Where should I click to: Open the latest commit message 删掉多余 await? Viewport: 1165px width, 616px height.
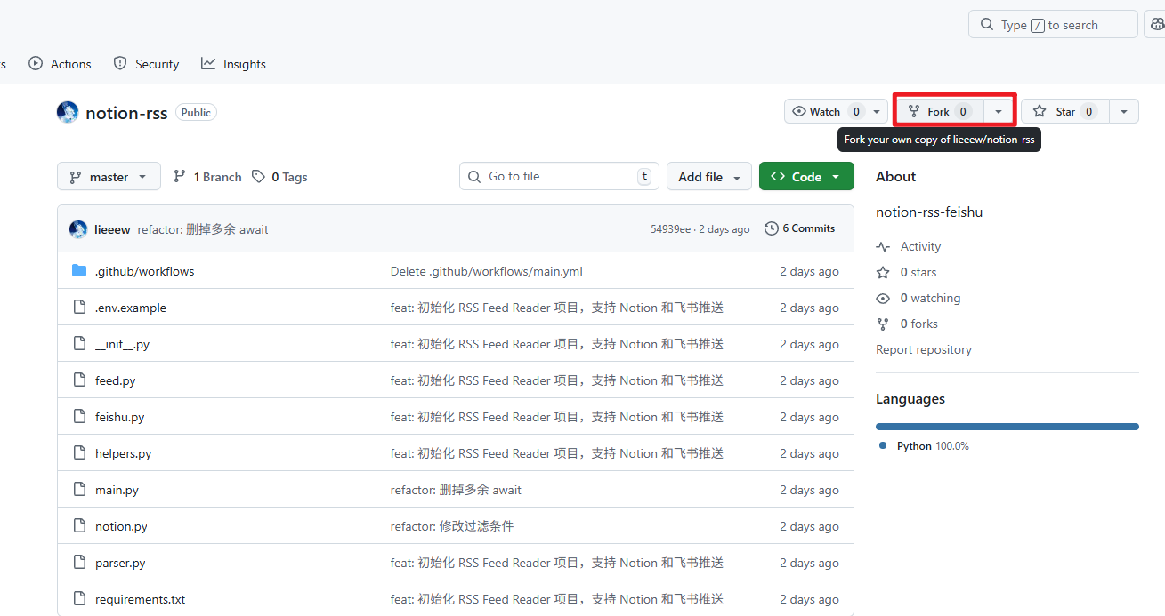pyautogui.click(x=203, y=229)
